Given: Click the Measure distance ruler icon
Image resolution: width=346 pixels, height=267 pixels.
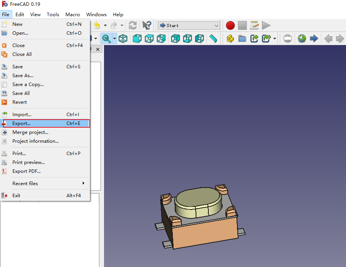Looking at the screenshot, I should pyautogui.click(x=213, y=39).
